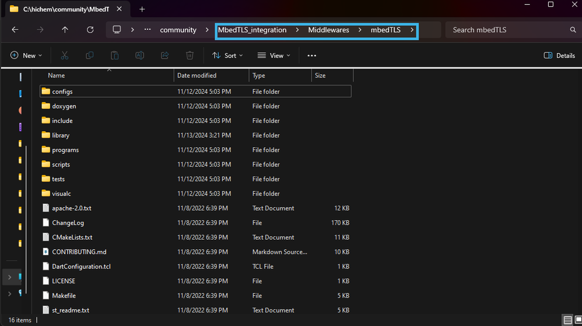Open the New item dropdown

(x=26, y=55)
